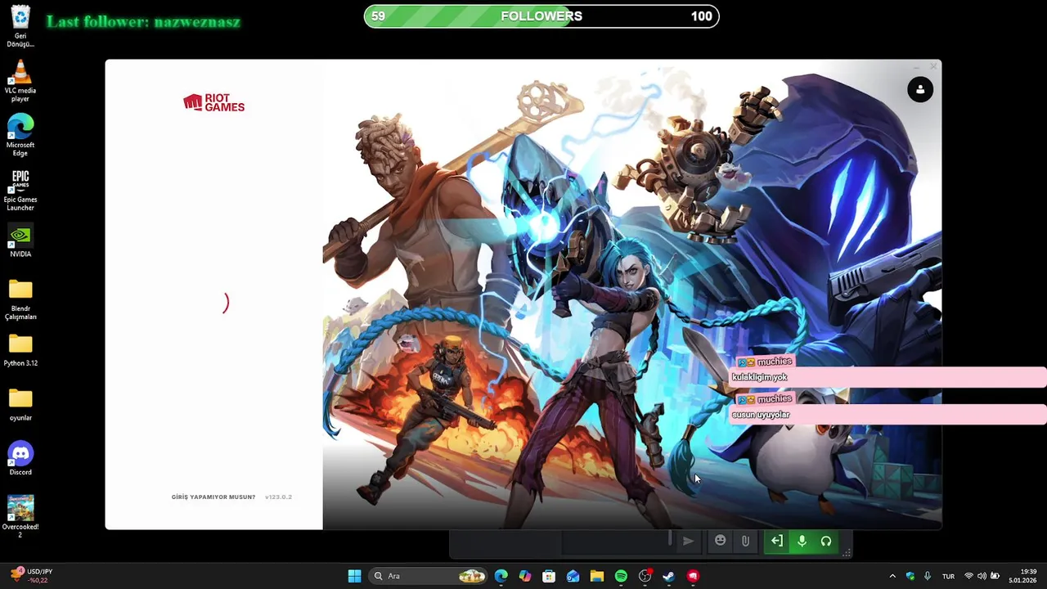Click the green leave channel icon
The image size is (1047, 589).
pos(777,541)
